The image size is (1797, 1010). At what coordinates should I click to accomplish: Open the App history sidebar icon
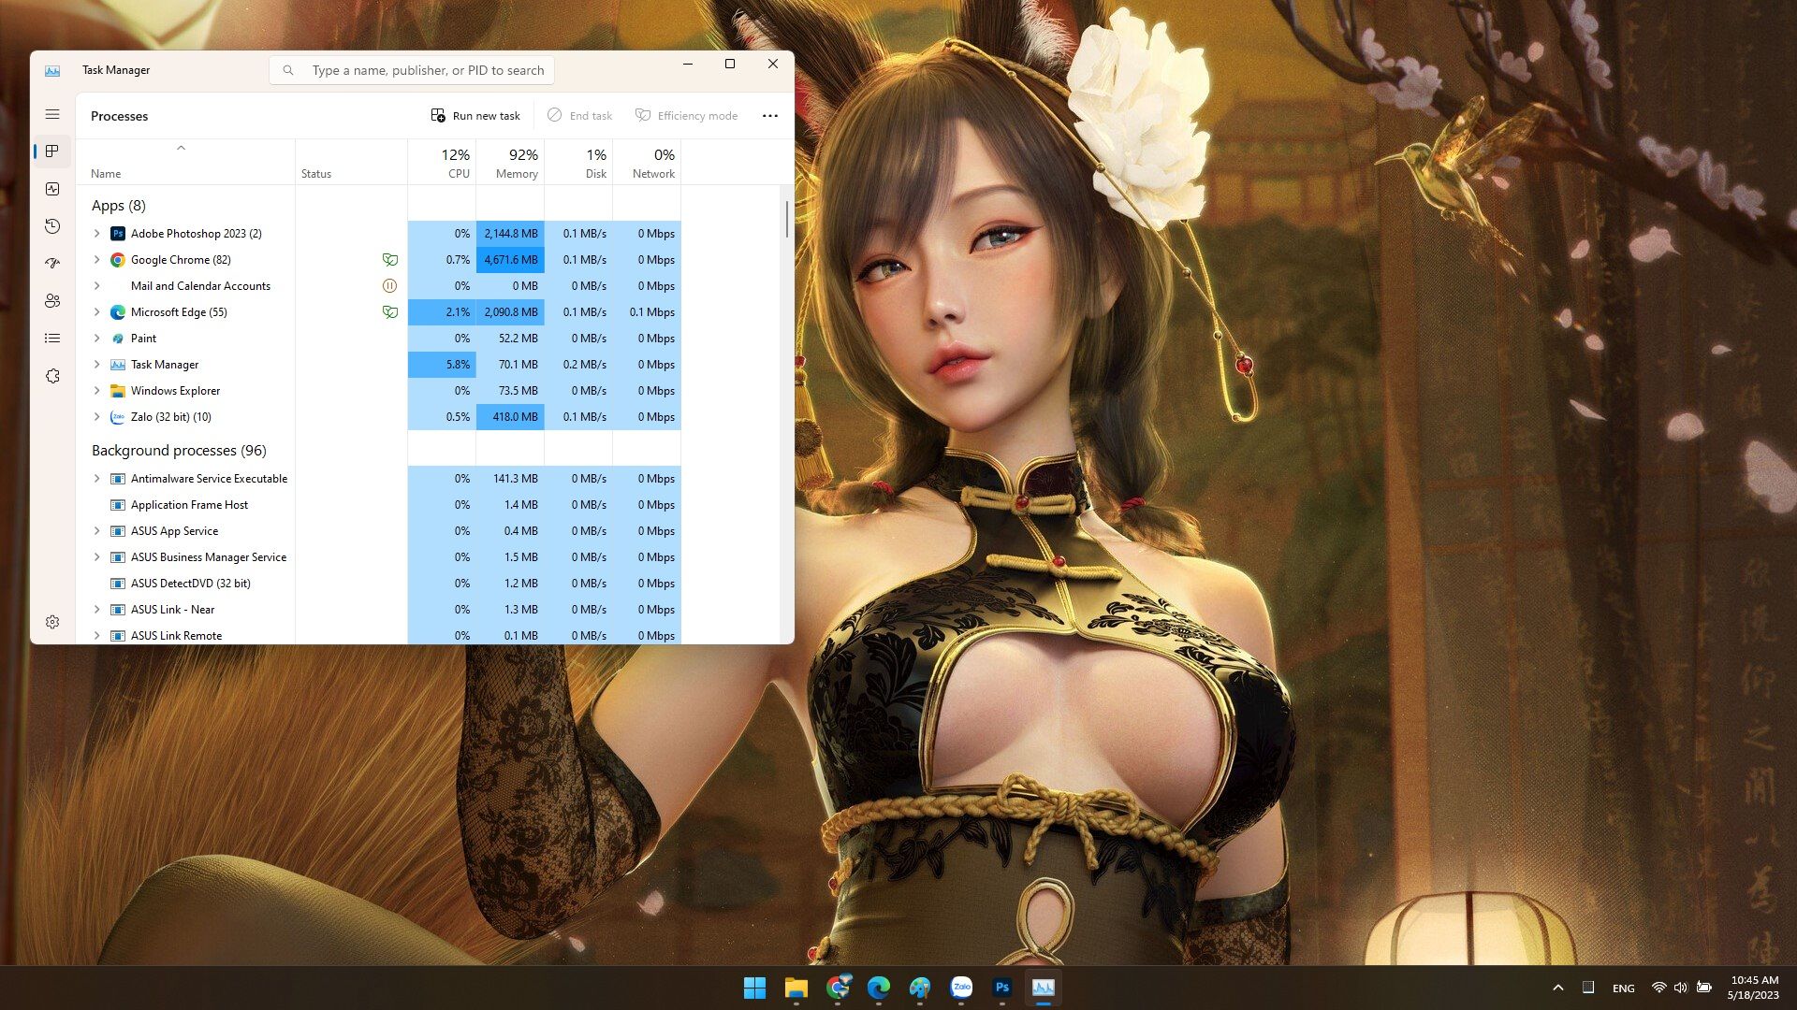pos(52,226)
